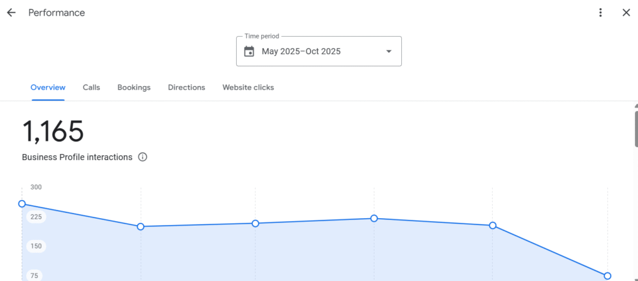Open the three-dot more options menu
638x281 pixels.
[x=601, y=12]
